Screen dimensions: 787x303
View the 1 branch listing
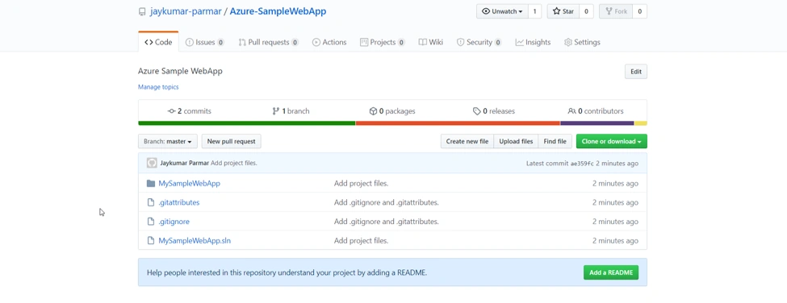pos(291,111)
